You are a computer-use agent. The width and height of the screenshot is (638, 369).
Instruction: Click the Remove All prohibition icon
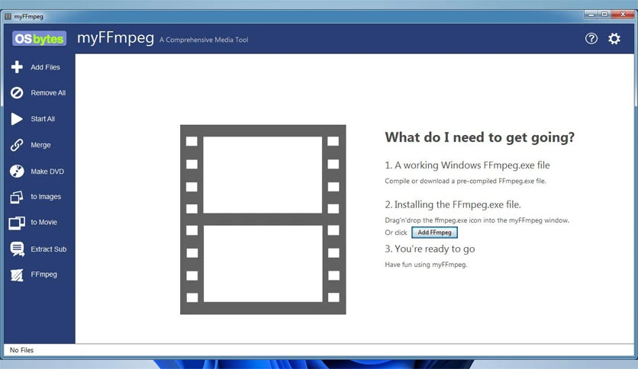17,93
